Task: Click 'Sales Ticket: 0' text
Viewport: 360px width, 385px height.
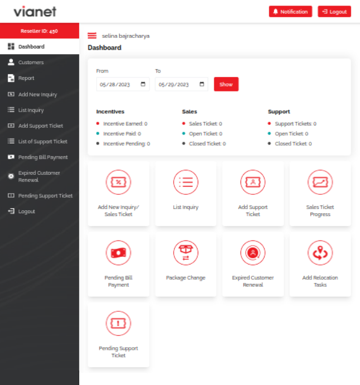Action: click(205, 123)
